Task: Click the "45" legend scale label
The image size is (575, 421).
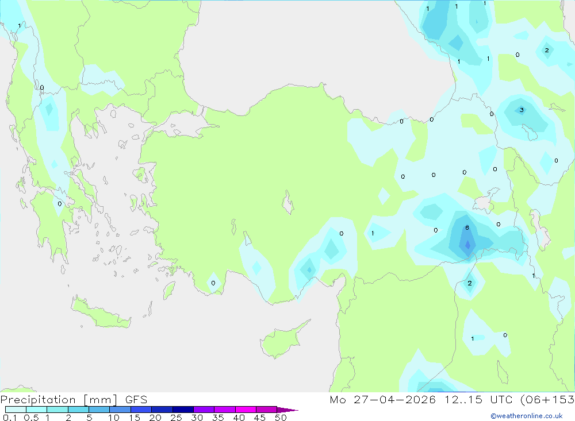Action: point(260,418)
